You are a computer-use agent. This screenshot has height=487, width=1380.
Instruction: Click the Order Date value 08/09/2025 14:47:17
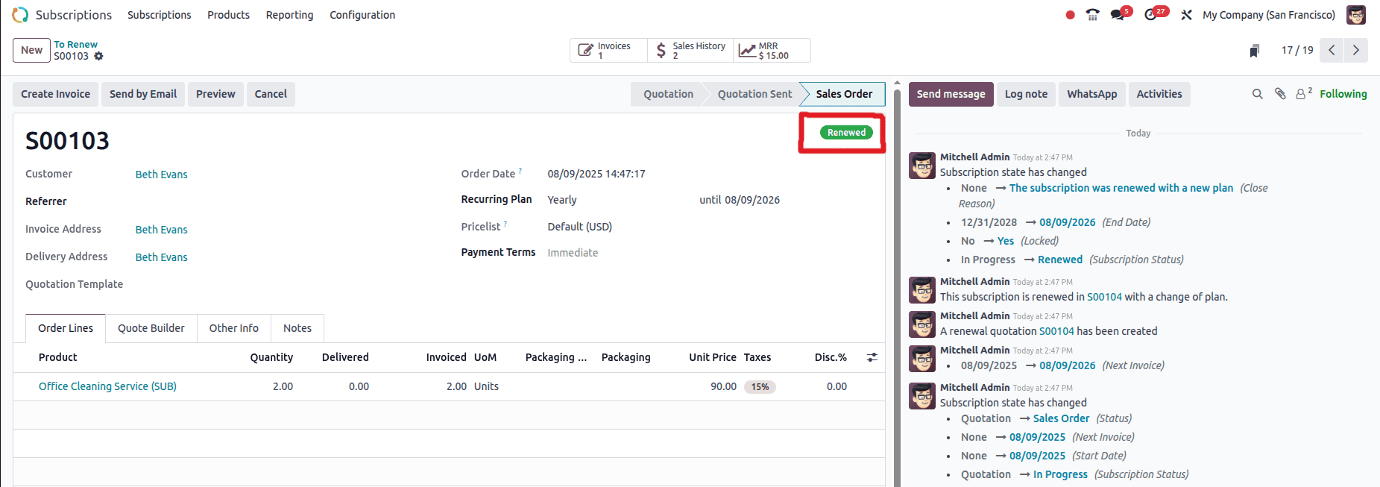(x=596, y=174)
